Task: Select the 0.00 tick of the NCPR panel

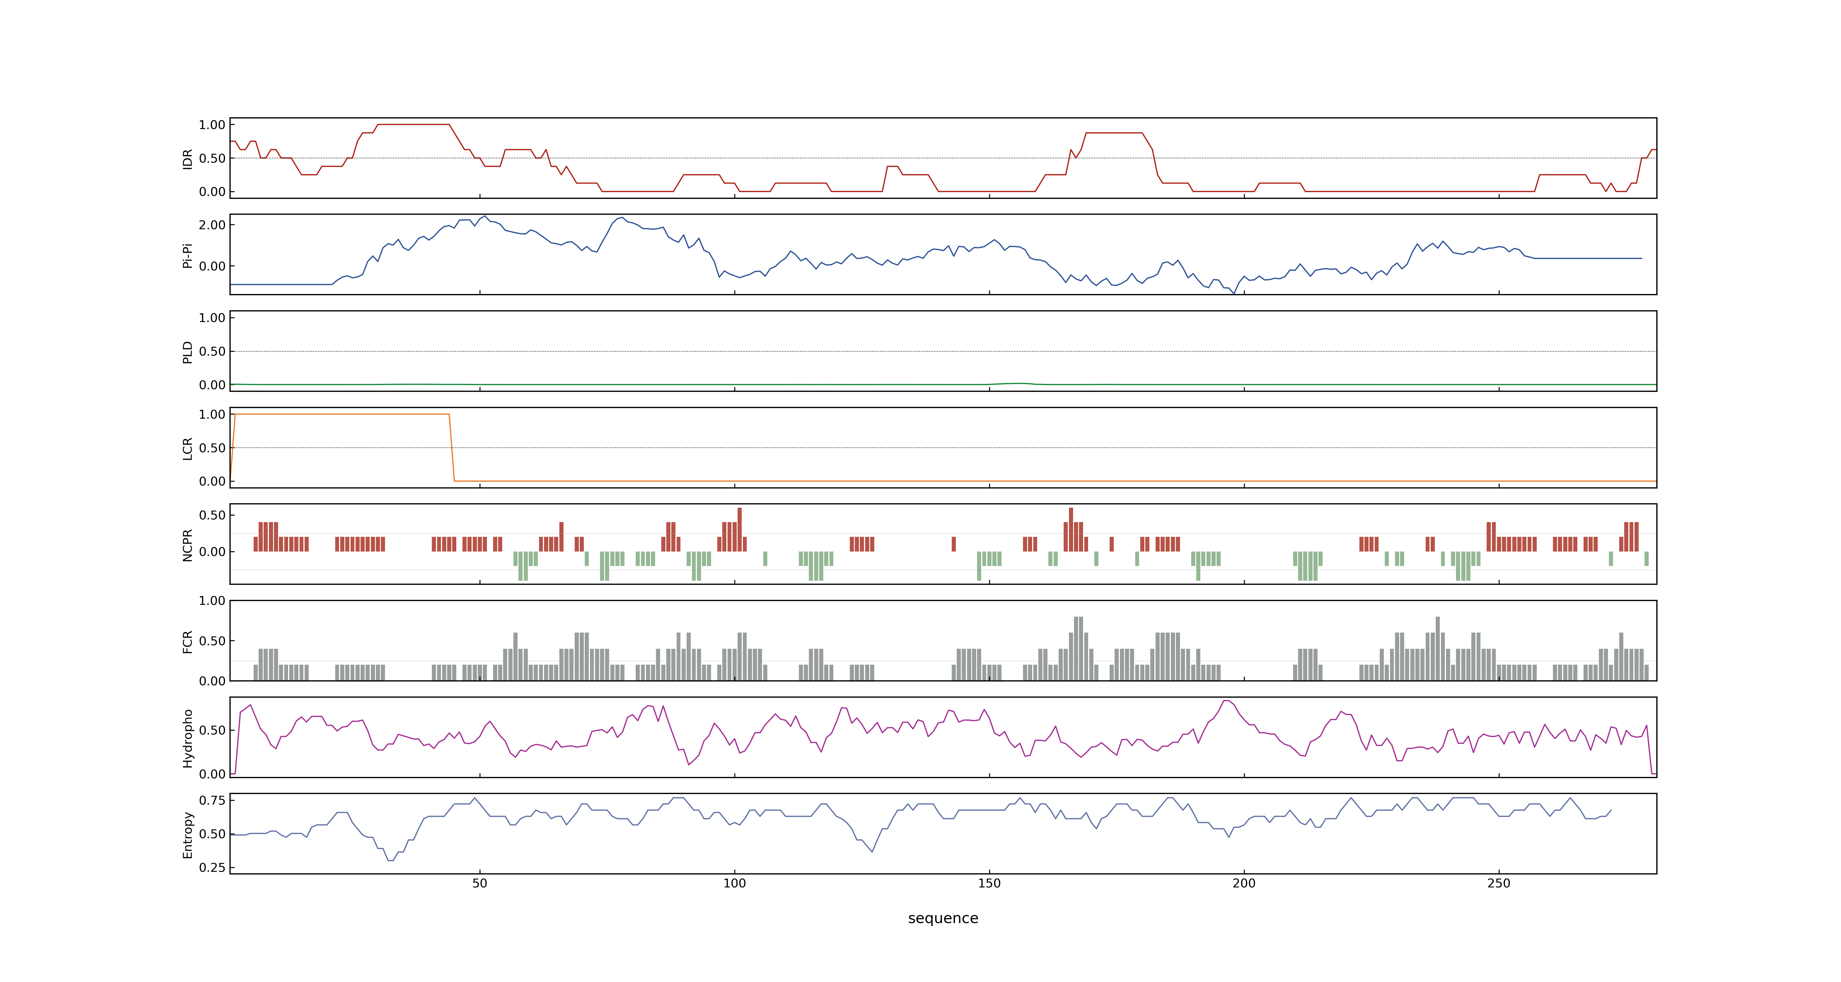Action: coord(212,552)
